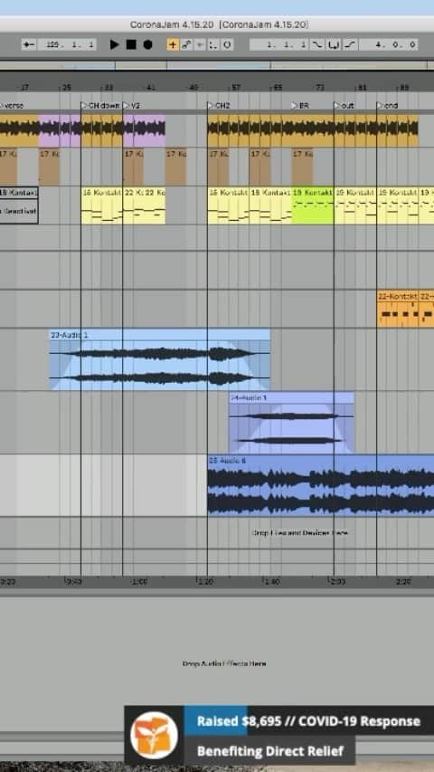Click the Drop Files and Devices Here text
434x772 pixels.
click(299, 533)
